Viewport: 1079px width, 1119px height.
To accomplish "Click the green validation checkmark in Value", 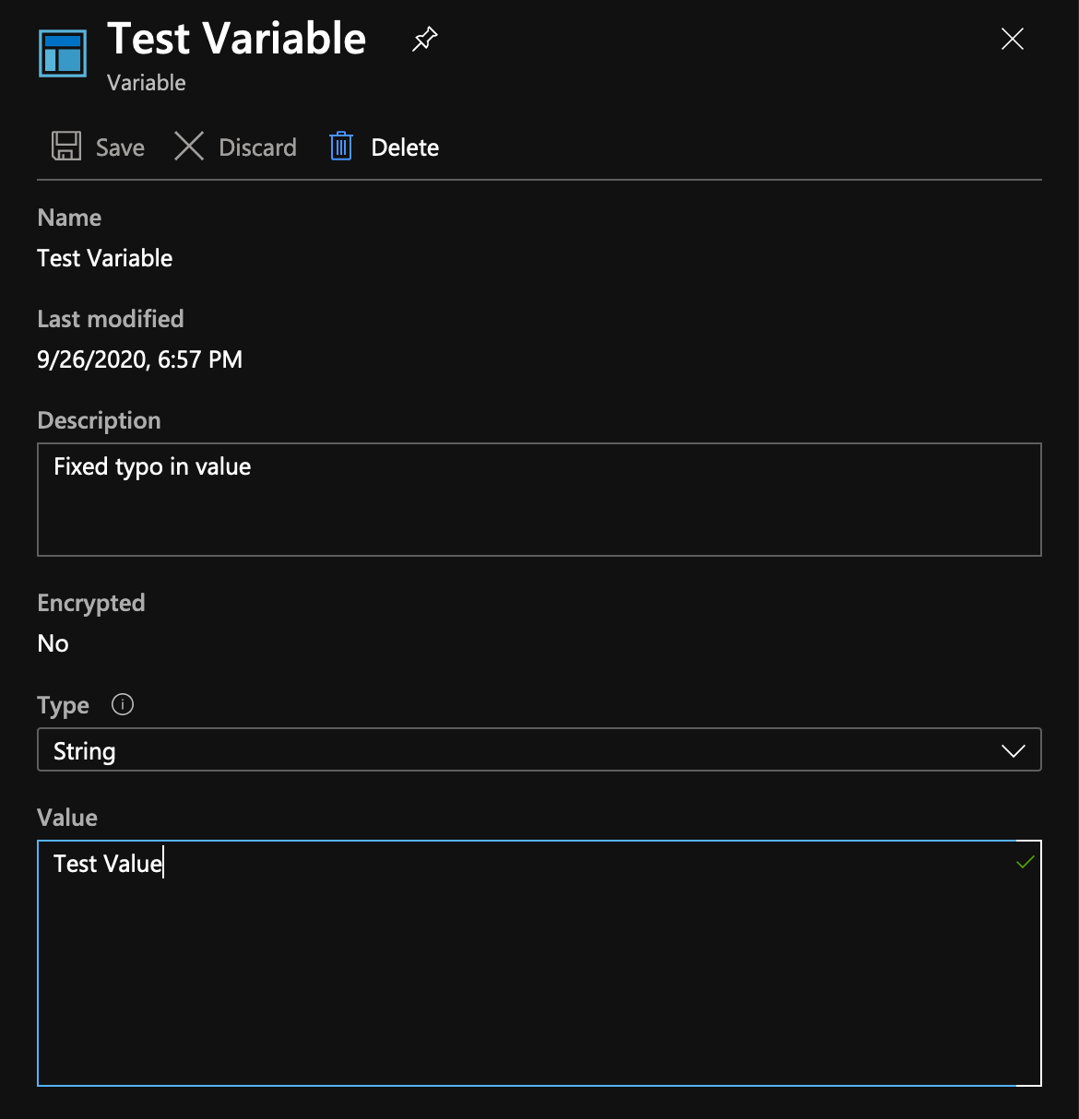I will pyautogui.click(x=1025, y=863).
